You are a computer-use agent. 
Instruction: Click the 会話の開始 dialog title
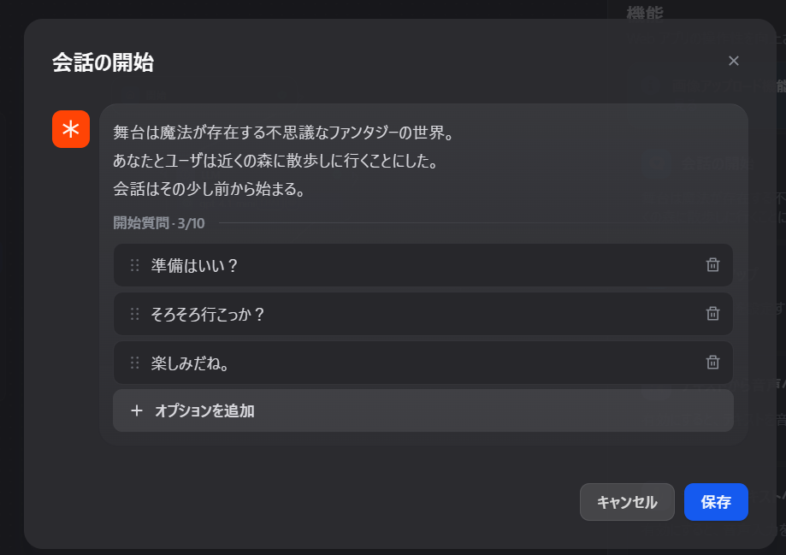[x=103, y=62]
